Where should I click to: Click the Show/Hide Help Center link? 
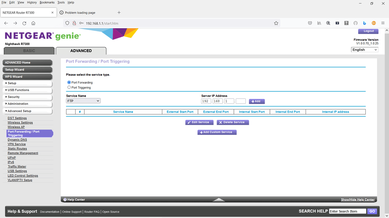click(357, 199)
